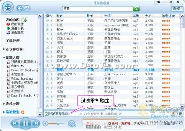Image resolution: width=185 pixels, height=131 pixels.
Task: Open 最近下载 recent downloads list
Action: (x=15, y=28)
